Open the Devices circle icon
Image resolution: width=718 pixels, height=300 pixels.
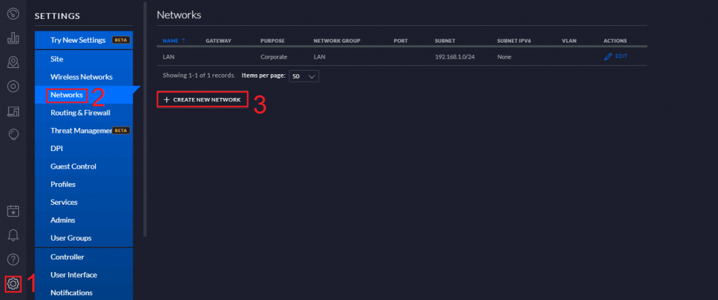[13, 87]
